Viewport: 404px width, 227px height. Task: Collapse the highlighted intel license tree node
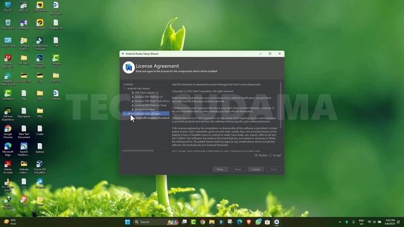click(x=125, y=113)
